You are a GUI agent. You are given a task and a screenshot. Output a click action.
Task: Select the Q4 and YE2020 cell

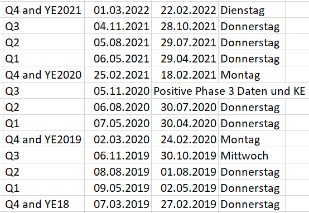[x=44, y=75]
